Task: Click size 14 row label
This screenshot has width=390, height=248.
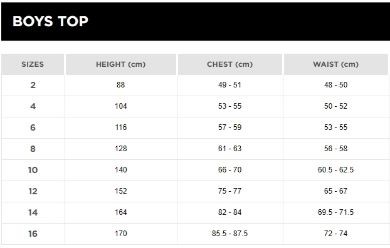Action: [33, 212]
